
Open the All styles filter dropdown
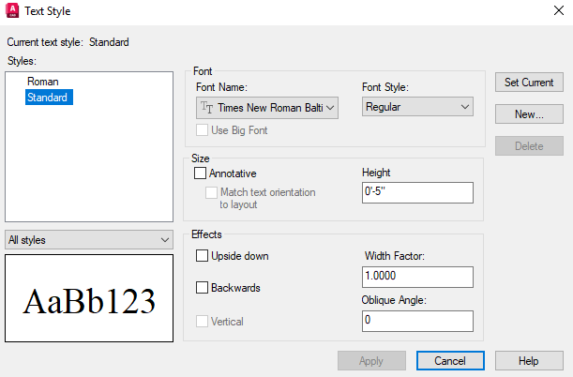[x=89, y=240]
